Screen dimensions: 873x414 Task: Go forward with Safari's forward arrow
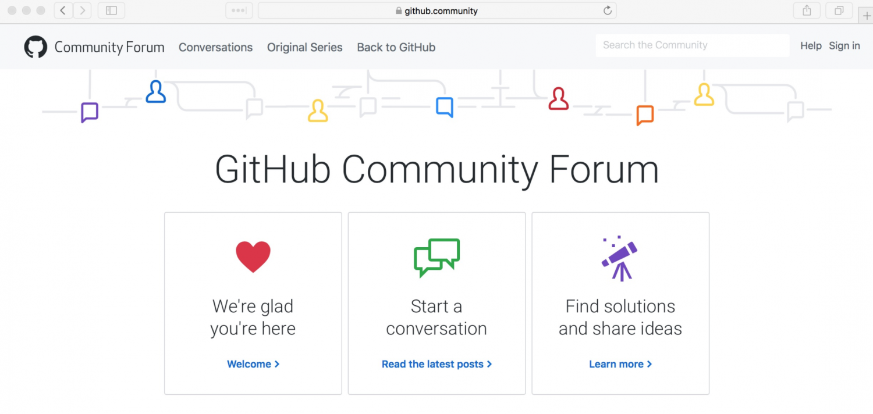[83, 10]
